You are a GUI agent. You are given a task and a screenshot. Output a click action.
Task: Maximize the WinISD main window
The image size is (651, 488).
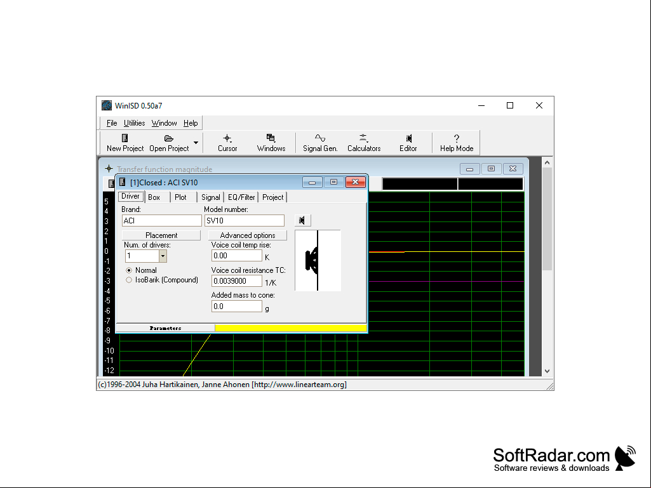coord(510,105)
